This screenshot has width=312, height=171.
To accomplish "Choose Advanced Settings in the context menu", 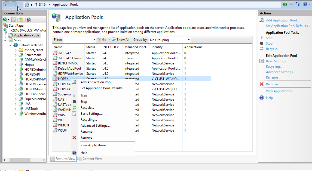I will 95,126.
